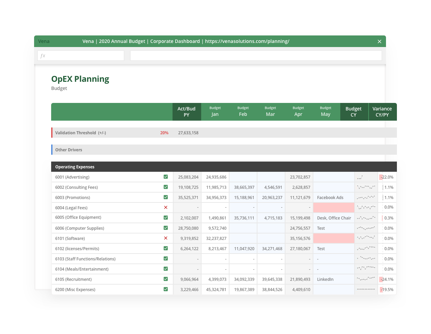Click the sparkline beside 6105 Recruitment

coord(366,279)
